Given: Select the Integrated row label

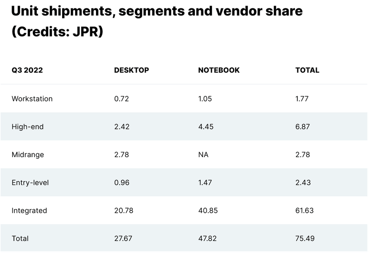Looking at the screenshot, I should pos(29,210).
